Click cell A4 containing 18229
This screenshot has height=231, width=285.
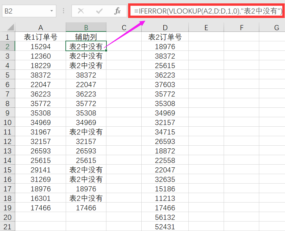(x=40, y=66)
